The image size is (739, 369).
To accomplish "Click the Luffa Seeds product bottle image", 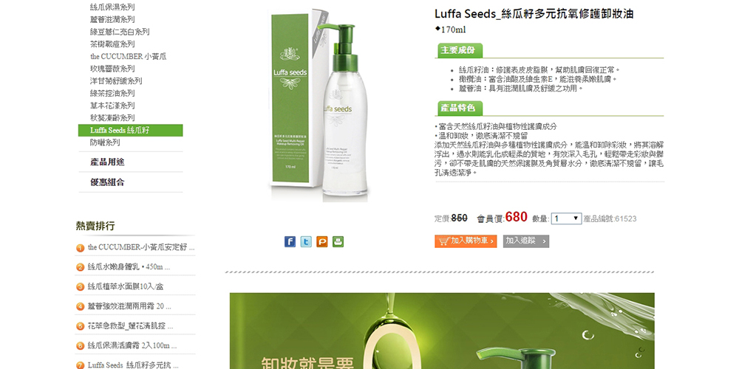I will [319, 105].
